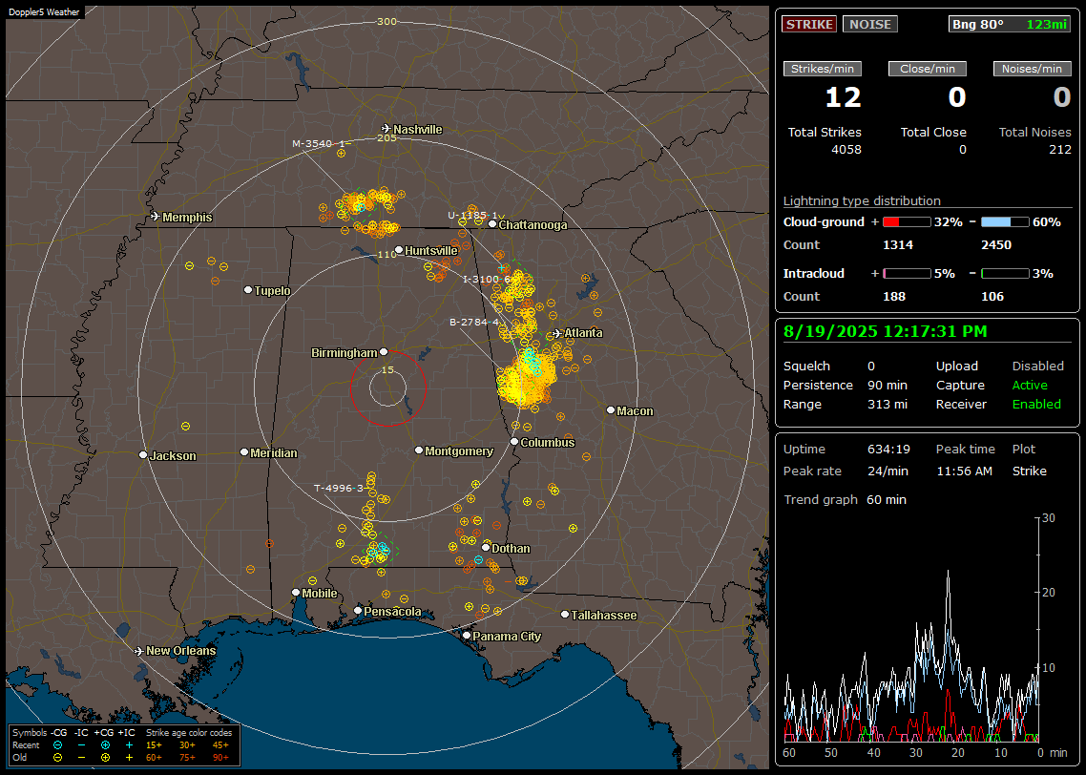Click the Receiver Enabled status
Screen dimensions: 1086x775
point(1036,405)
